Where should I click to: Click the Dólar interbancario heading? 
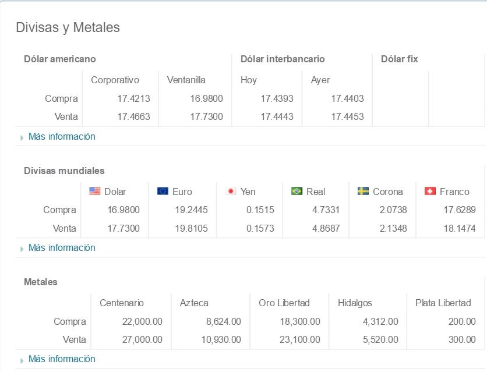pyautogui.click(x=283, y=59)
